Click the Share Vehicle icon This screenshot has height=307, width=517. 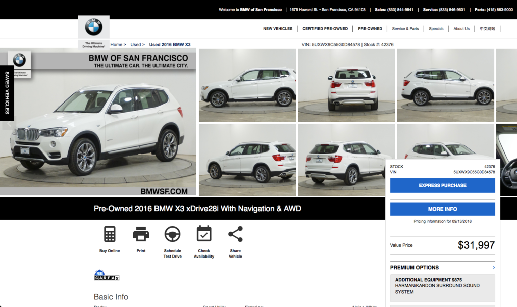pyautogui.click(x=235, y=234)
